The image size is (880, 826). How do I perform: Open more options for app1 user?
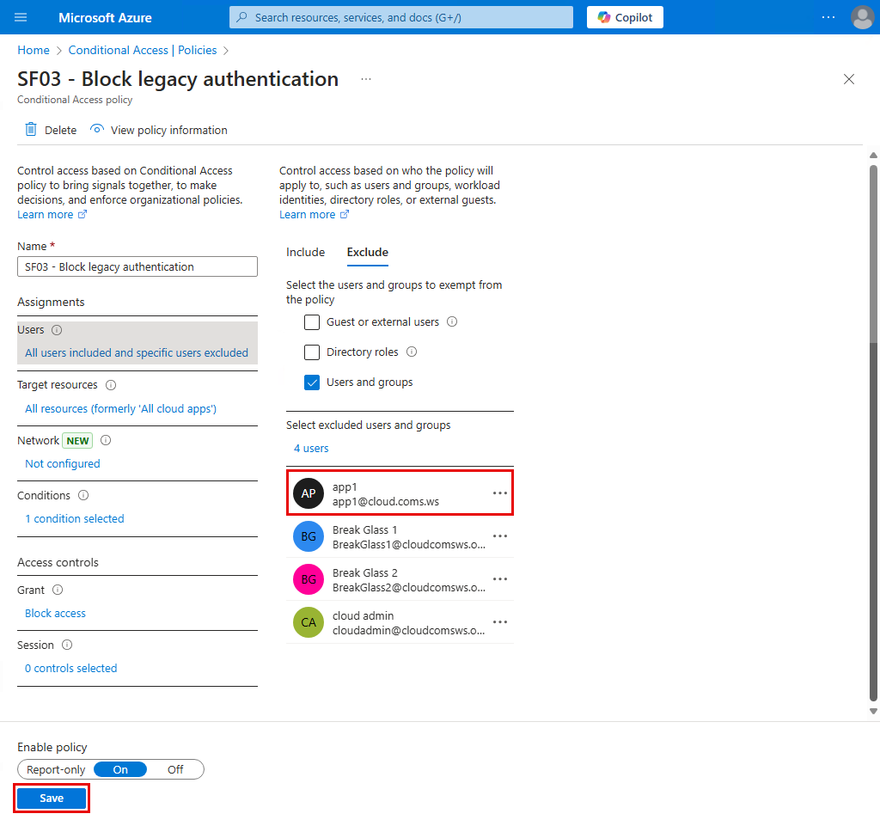point(499,493)
